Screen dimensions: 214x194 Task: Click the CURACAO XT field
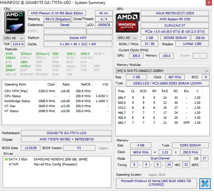click(x=175, y=26)
